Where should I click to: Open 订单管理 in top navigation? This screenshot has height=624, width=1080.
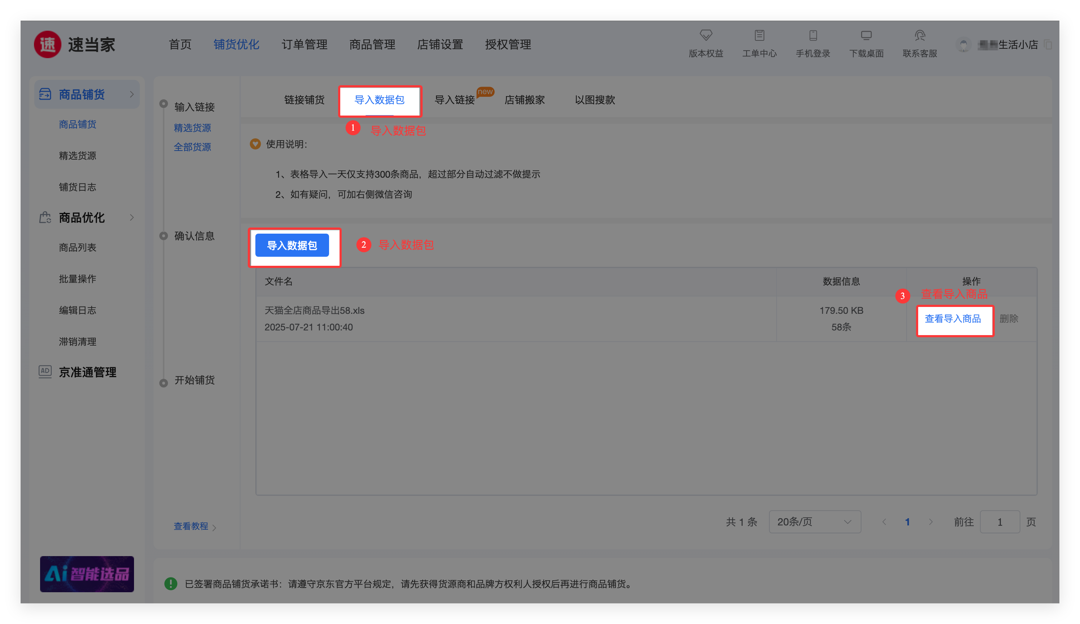point(304,44)
